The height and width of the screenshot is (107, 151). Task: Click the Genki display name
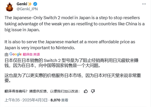pyautogui.click(x=22, y=4)
